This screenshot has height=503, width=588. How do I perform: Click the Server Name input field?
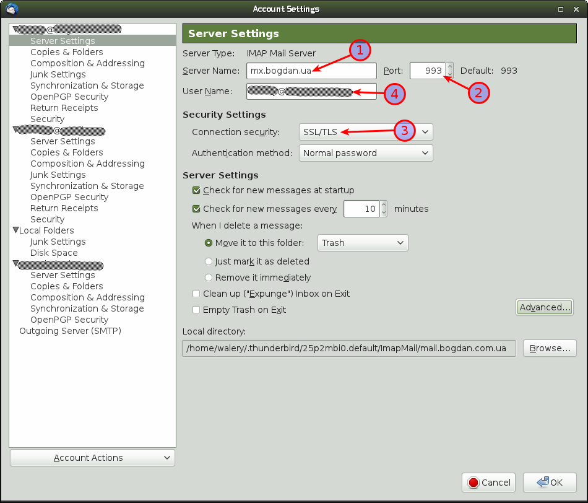tap(311, 71)
